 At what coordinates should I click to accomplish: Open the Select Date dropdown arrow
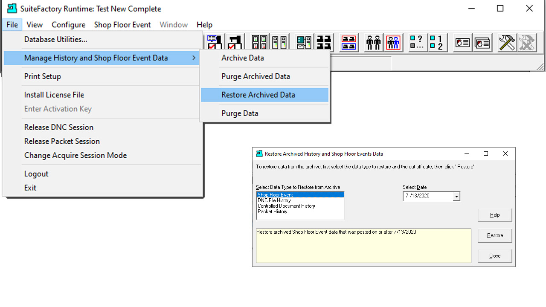[456, 196]
